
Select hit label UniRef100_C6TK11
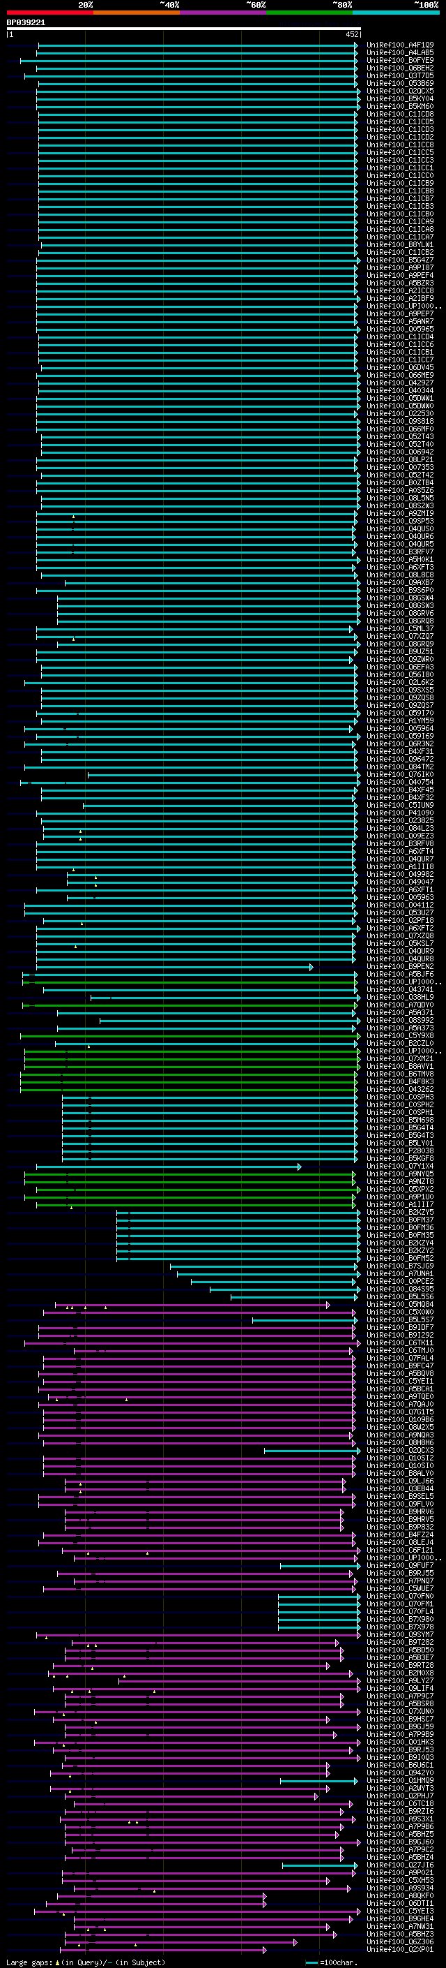coord(400,1343)
